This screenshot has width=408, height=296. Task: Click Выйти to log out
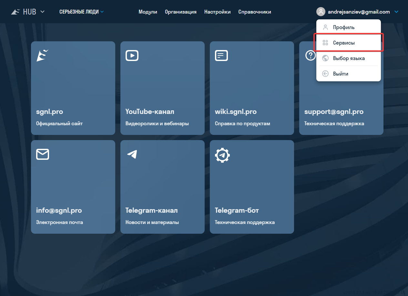341,74
